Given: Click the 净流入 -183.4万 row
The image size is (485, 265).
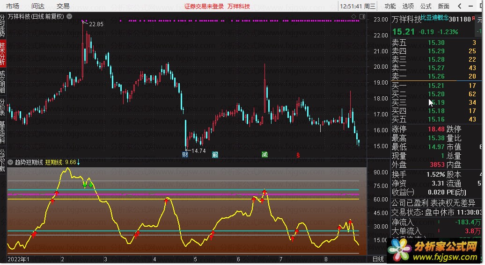Looking at the screenshot, I should pyautogui.click(x=436, y=222).
